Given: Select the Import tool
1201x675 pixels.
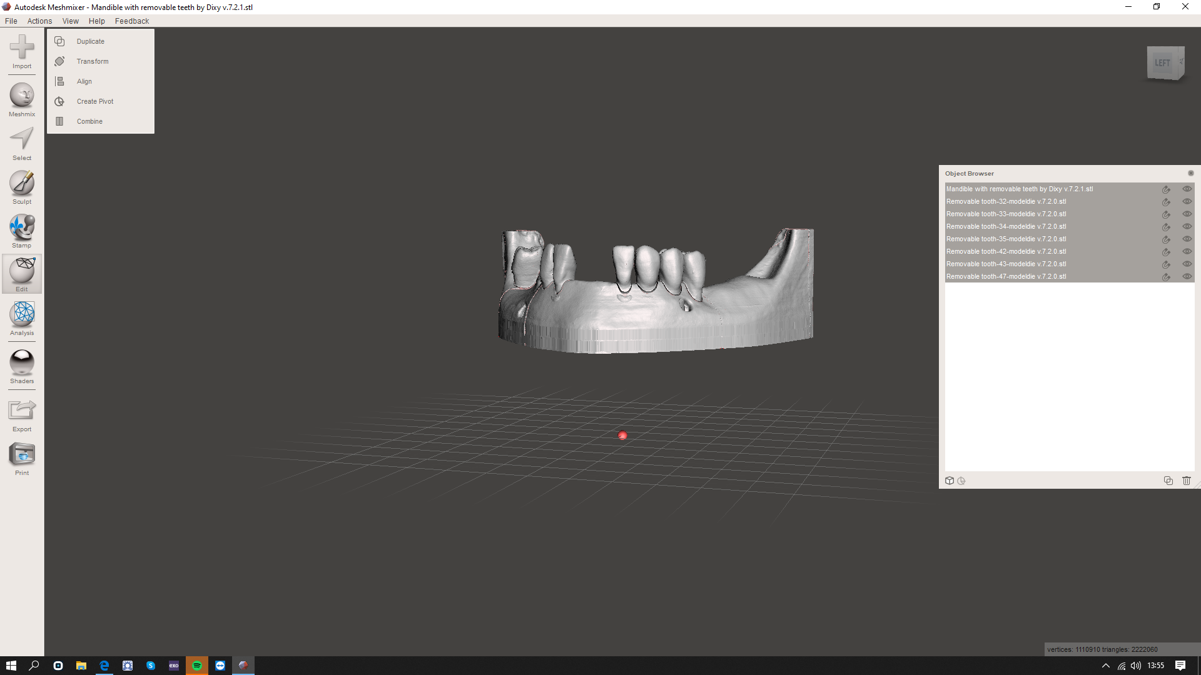Looking at the screenshot, I should [21, 54].
